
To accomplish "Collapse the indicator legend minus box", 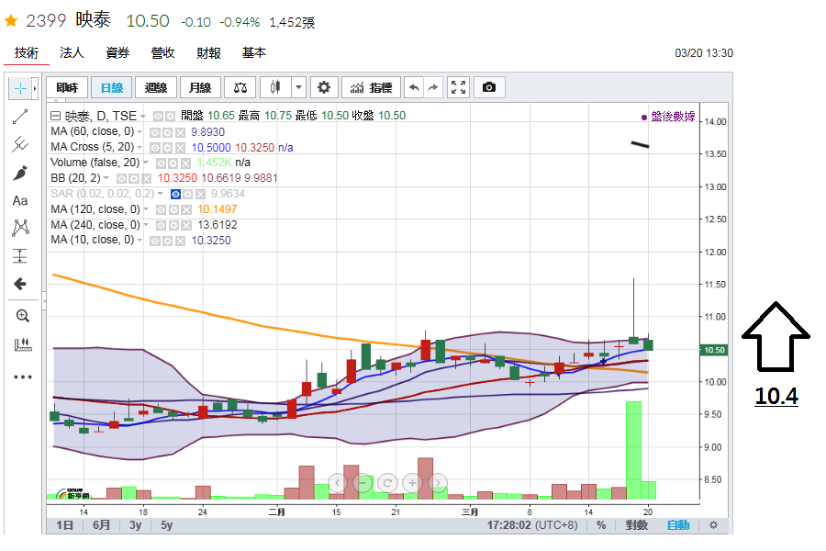I will tap(55, 116).
